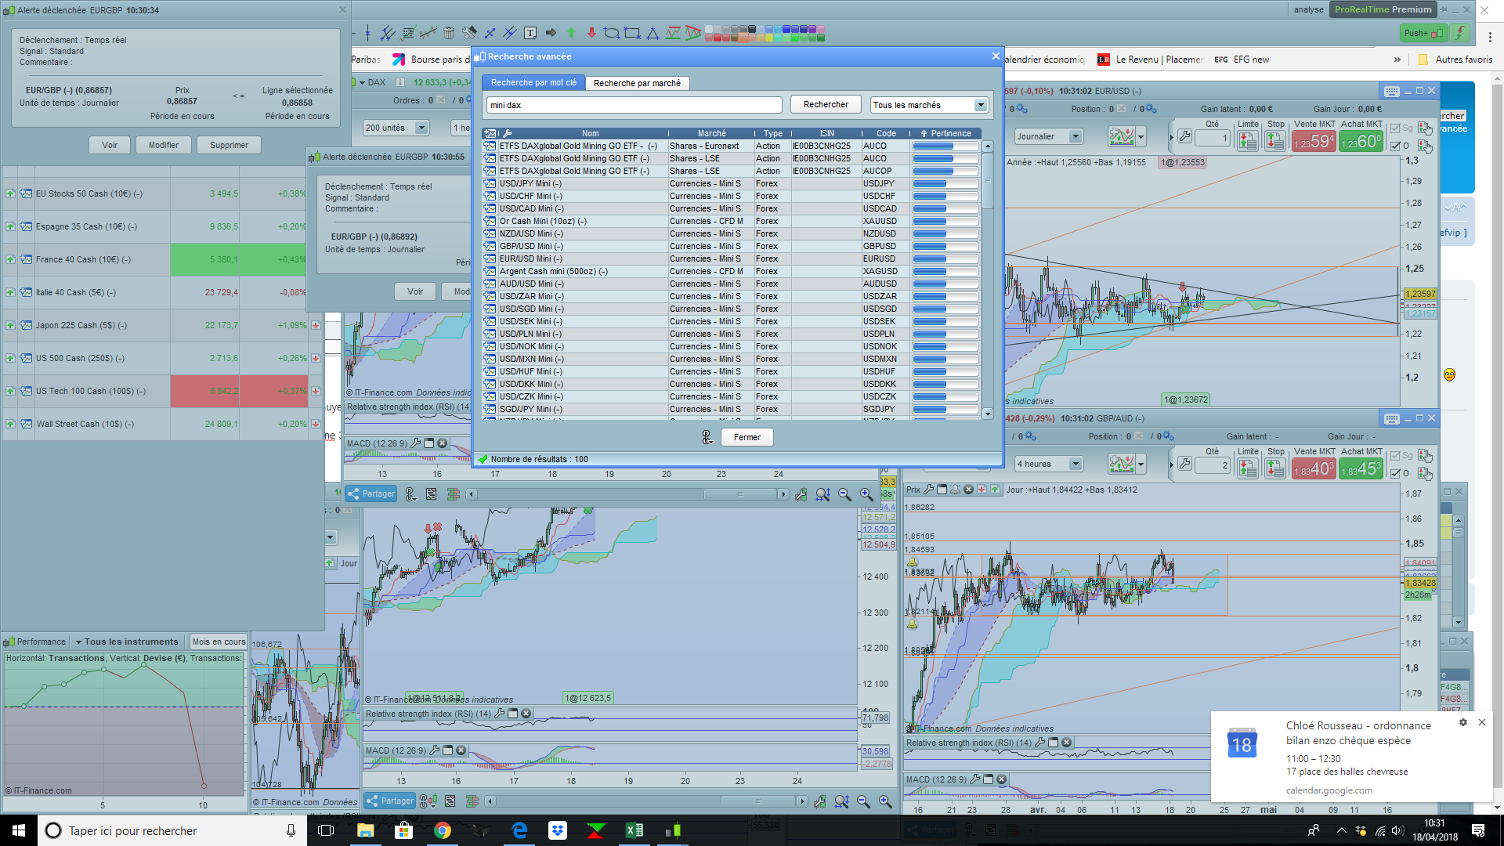Open the Mois en cours dropdown
Viewport: 1504px width, 846px height.
point(219,642)
